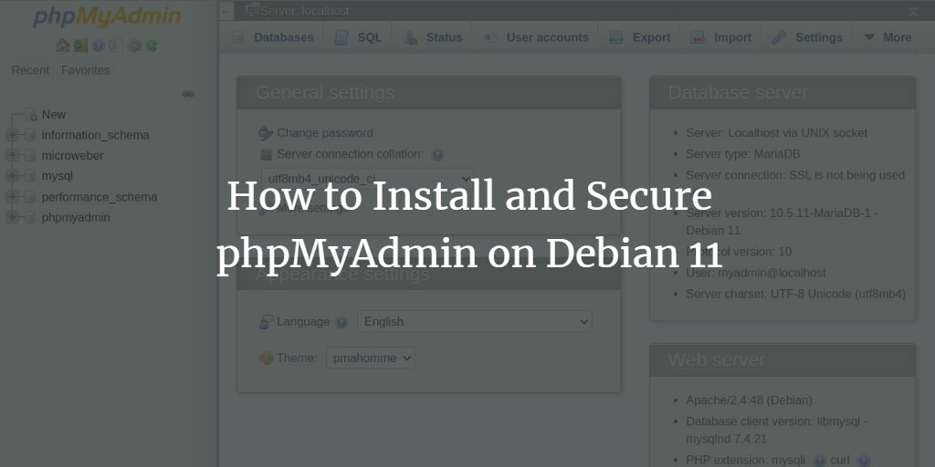Open the phpmyadmin database in tree
The width and height of the screenshot is (935, 467).
(76, 217)
